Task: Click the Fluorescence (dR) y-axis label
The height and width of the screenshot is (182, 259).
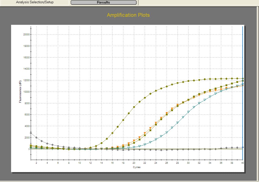Action: point(20,92)
